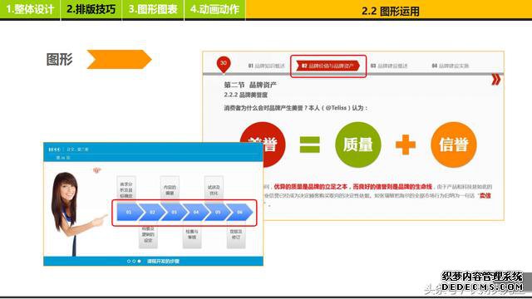The height and width of the screenshot is (299, 532).
Task: Click the red double-chevron next icon
Action: click(x=495, y=80)
